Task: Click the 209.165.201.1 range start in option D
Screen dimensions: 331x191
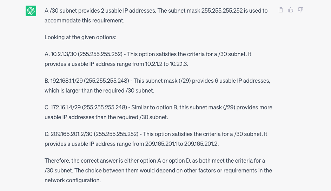Action: (x=161, y=144)
